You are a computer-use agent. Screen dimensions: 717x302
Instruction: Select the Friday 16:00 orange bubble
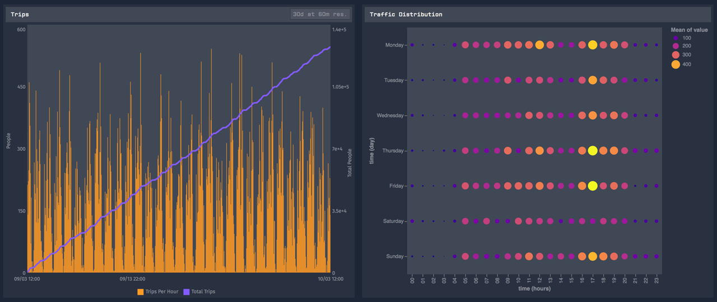coord(582,186)
